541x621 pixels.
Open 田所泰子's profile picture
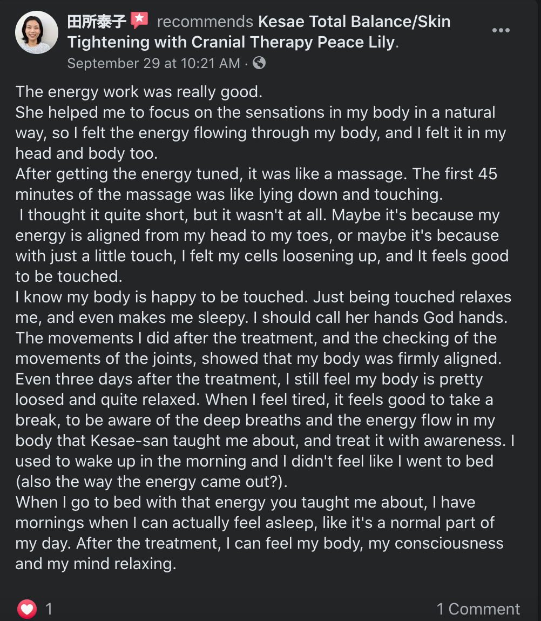[x=37, y=32]
